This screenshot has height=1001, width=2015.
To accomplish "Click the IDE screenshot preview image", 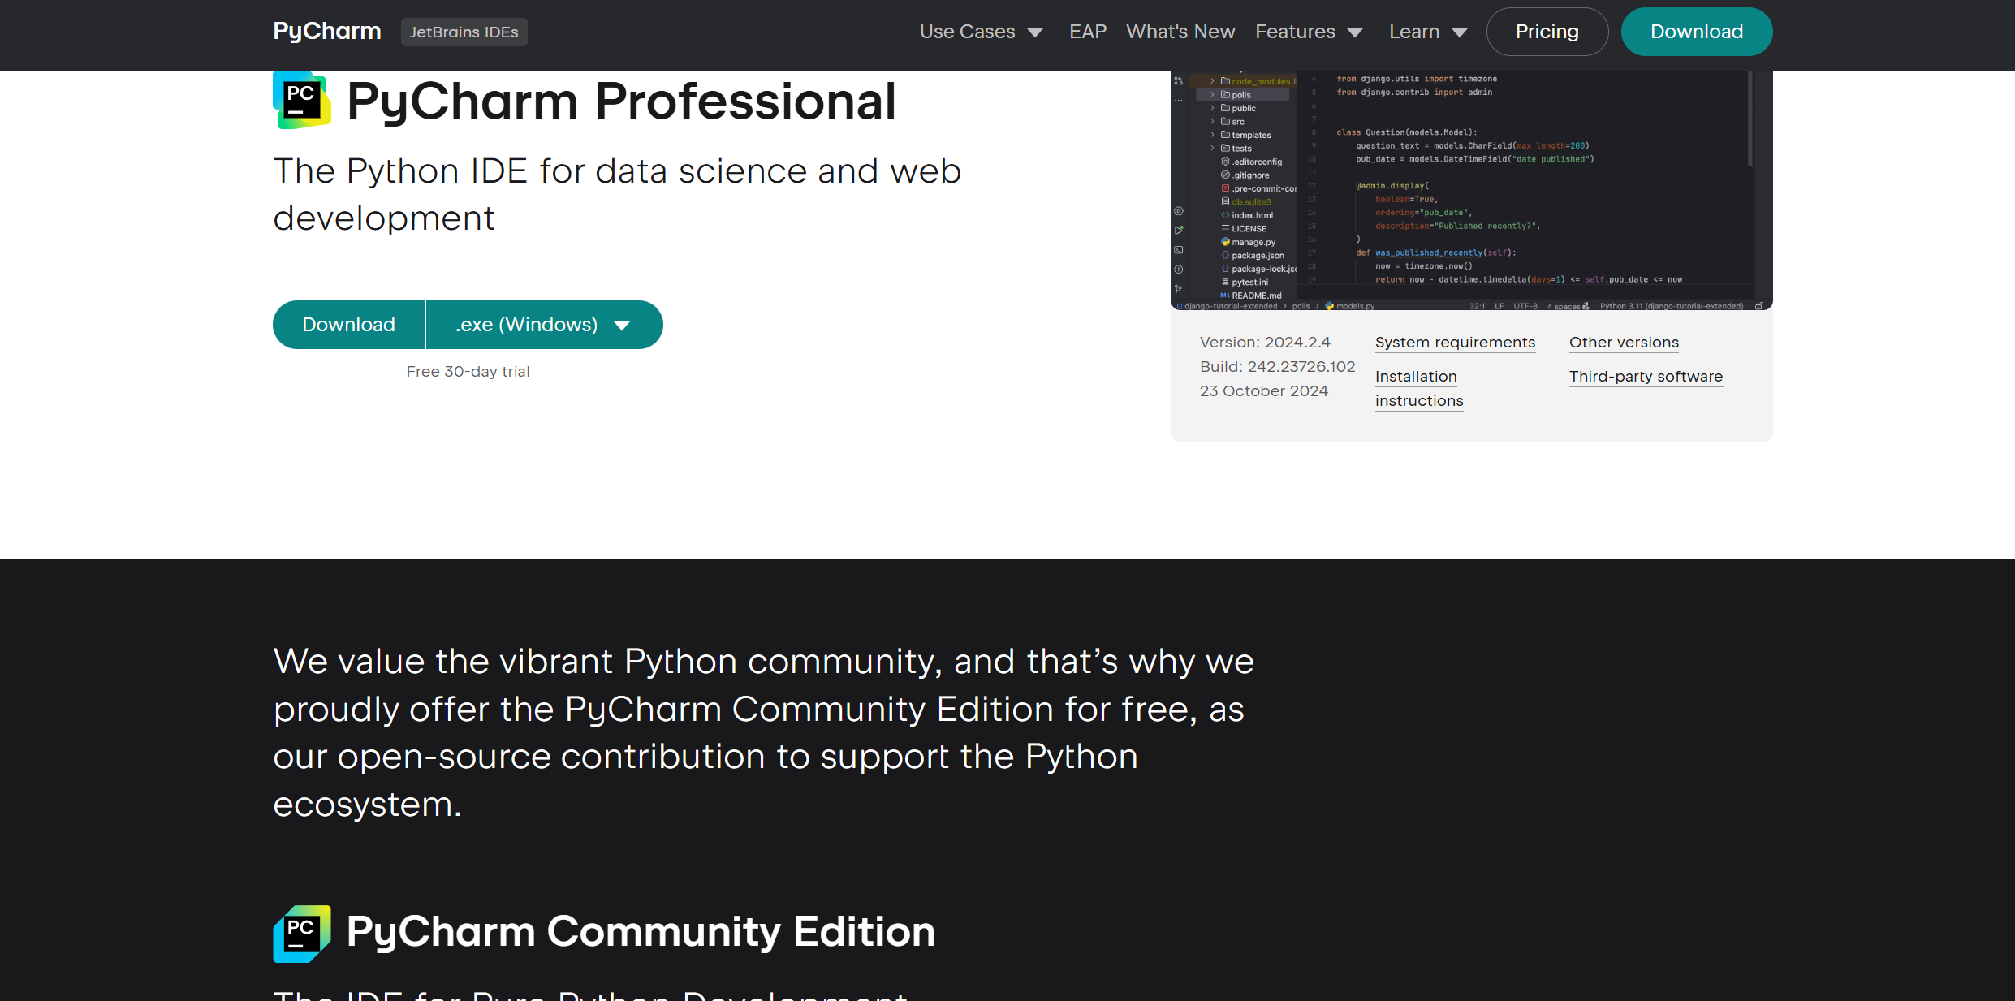I will click(x=1471, y=191).
